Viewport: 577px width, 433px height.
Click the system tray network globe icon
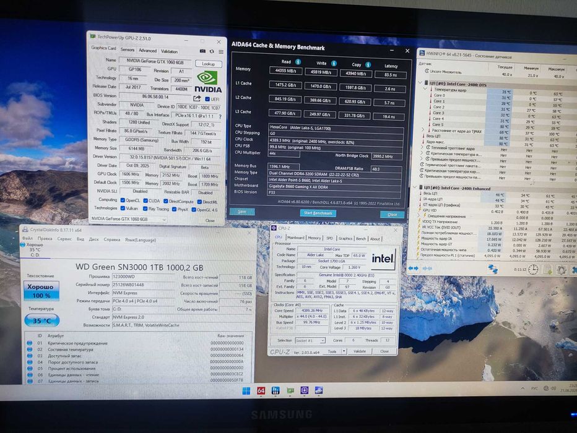point(546,388)
